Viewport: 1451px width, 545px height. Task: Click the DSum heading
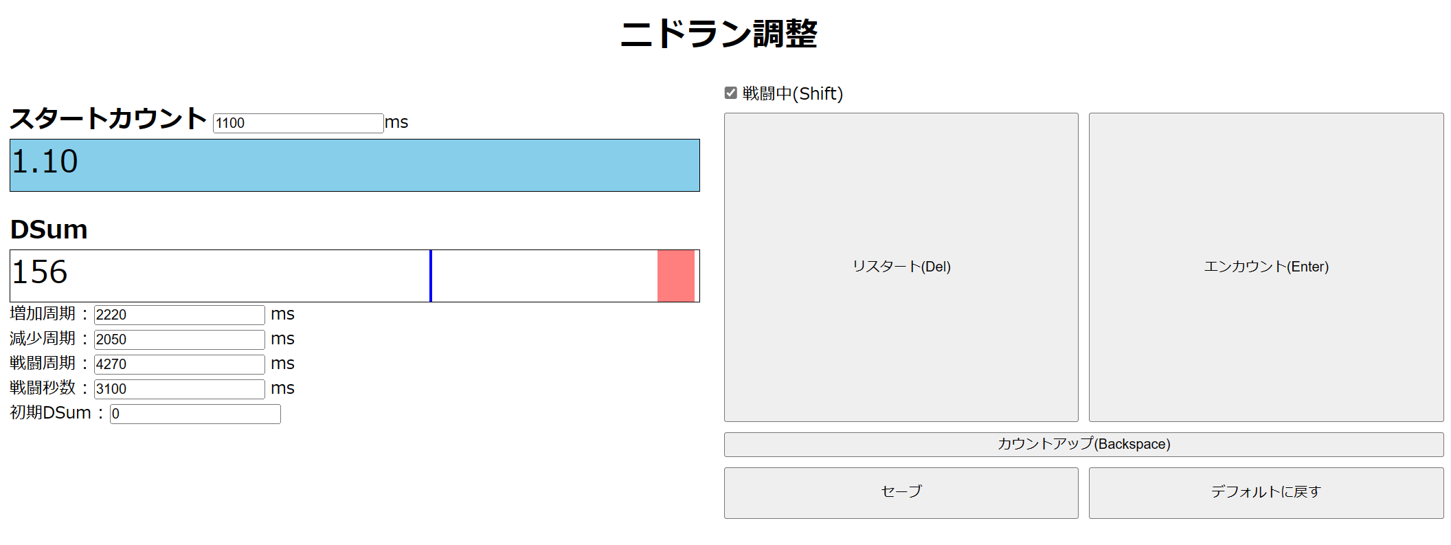49,230
